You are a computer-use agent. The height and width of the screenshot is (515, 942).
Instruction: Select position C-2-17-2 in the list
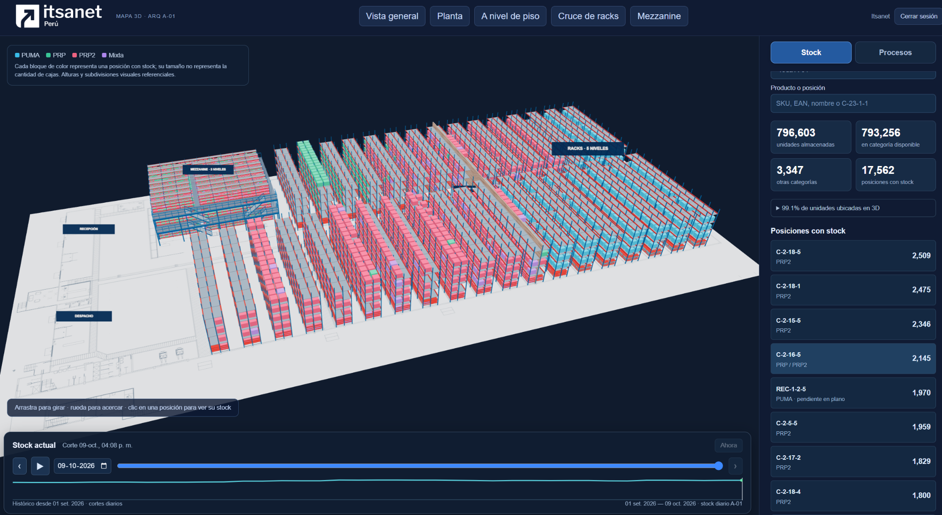[x=853, y=461]
